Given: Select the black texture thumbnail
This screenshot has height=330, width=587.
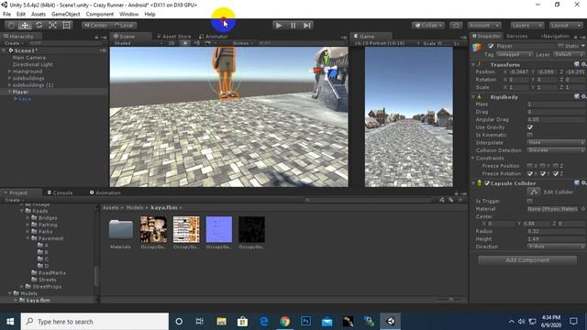Looking at the screenshot, I should point(251,229).
